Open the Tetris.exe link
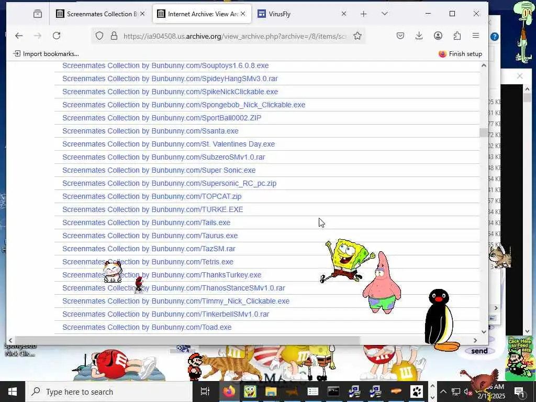536x402 pixels. [148, 262]
